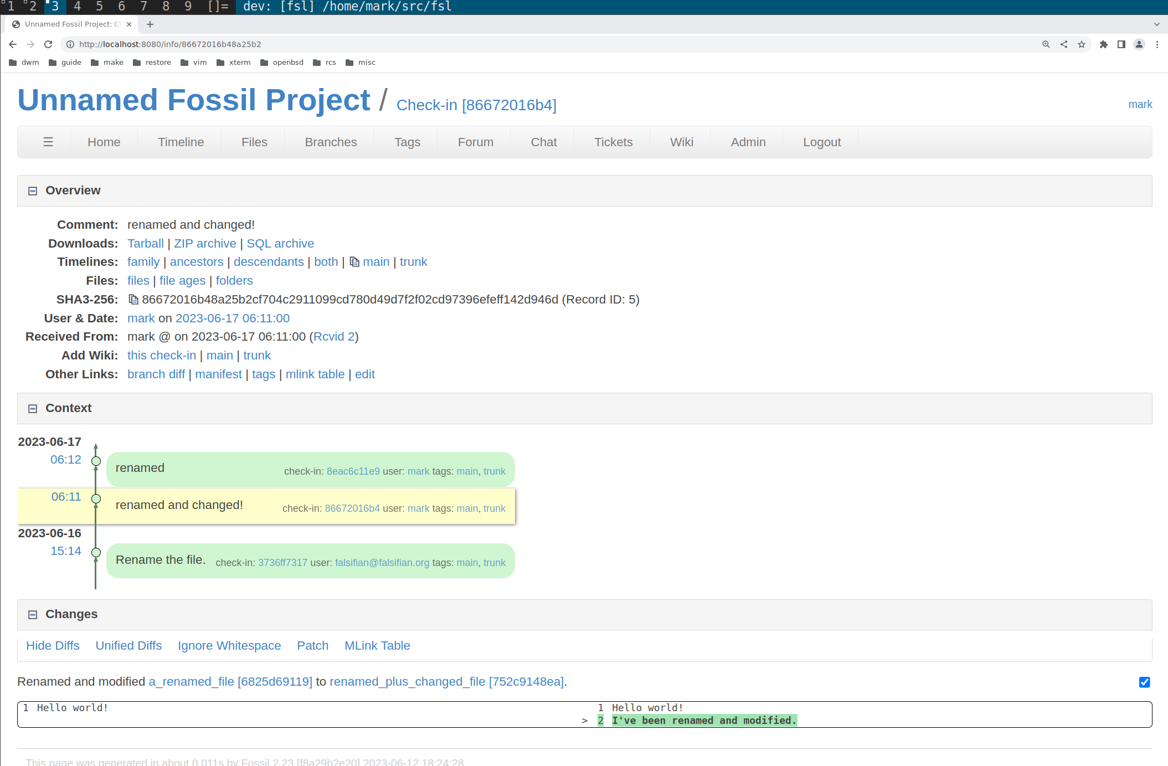Image resolution: width=1168 pixels, height=766 pixels.
Task: Click the copy icon next to SHA3-256 hash
Action: (x=133, y=300)
